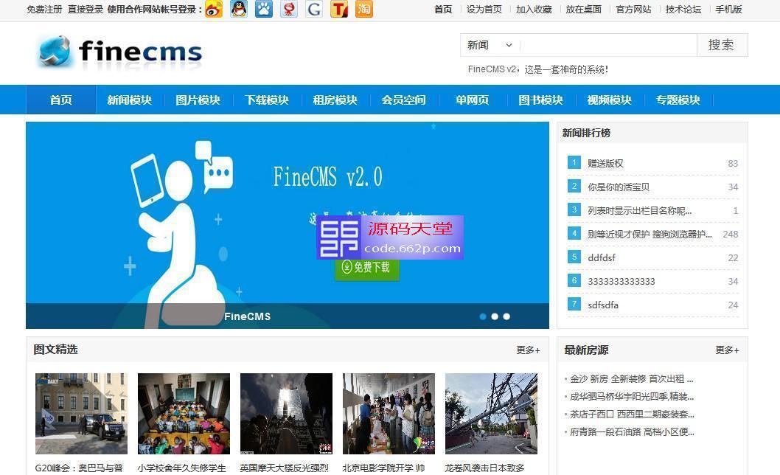Viewport: 780px width, 475px height.
Task: Open ranked news item 3333333333333
Action: click(621, 281)
